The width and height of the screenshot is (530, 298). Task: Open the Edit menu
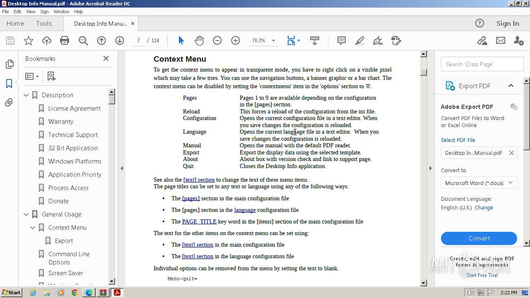(17, 12)
